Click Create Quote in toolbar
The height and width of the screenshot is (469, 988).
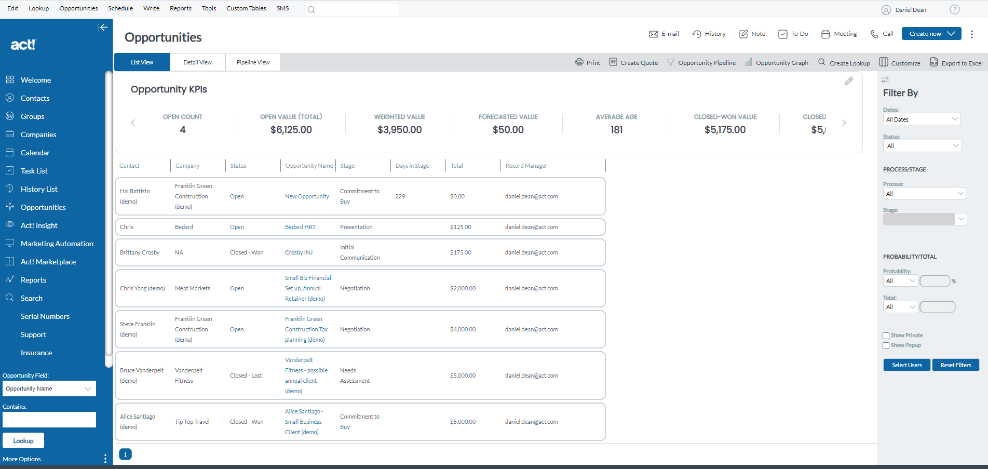(x=633, y=62)
